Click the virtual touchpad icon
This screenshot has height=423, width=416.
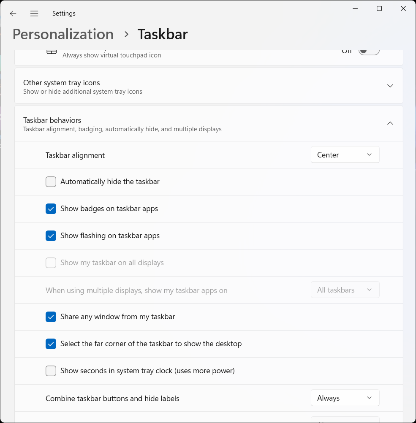51,52
